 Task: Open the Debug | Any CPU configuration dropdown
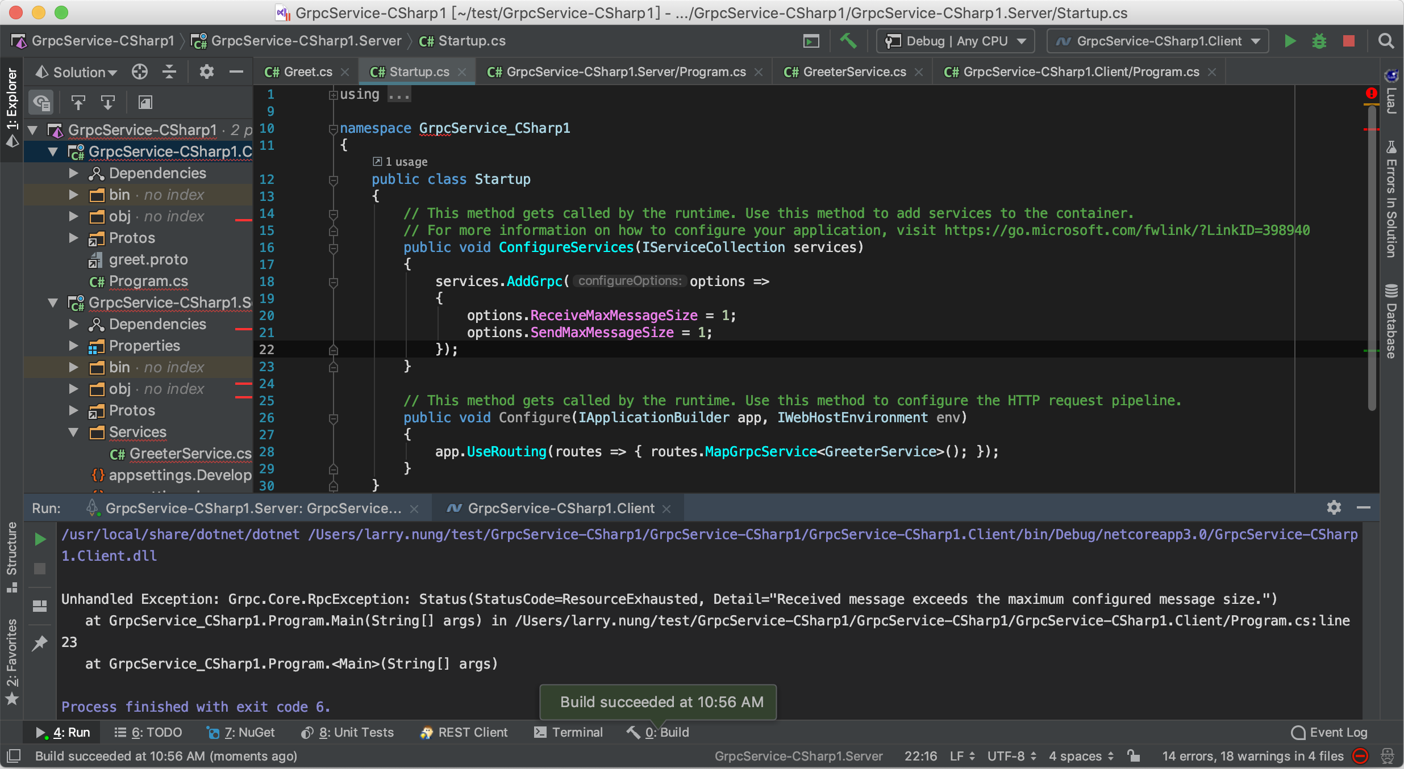[956, 41]
